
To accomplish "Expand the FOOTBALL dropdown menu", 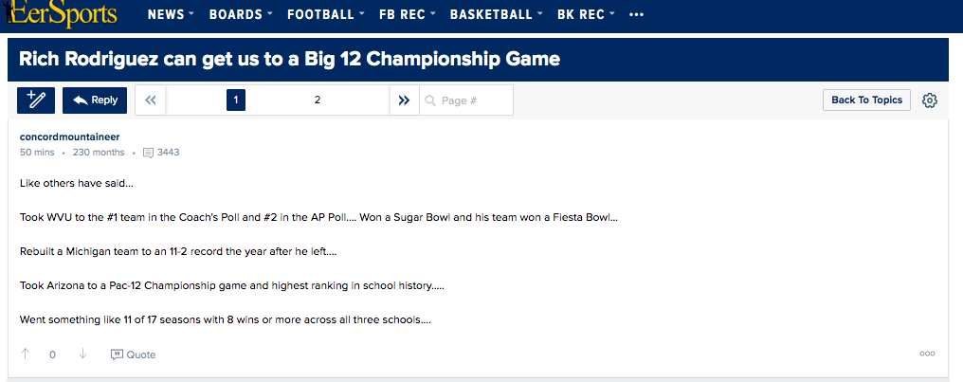I will 326,15.
